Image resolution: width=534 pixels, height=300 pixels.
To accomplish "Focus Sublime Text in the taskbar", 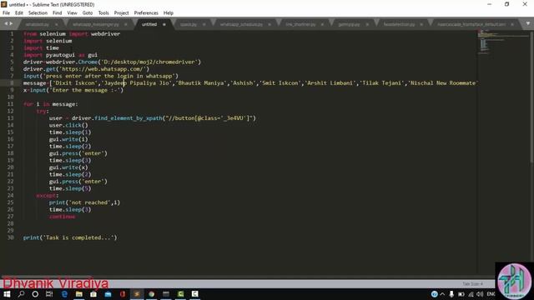I will pos(137,294).
